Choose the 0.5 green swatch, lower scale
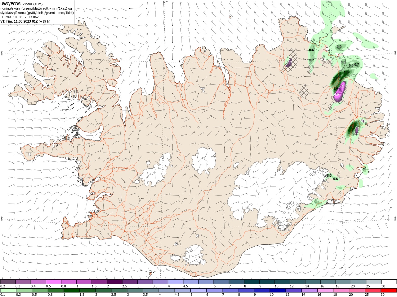The width and height of the screenshot is (397, 297). [40, 291]
